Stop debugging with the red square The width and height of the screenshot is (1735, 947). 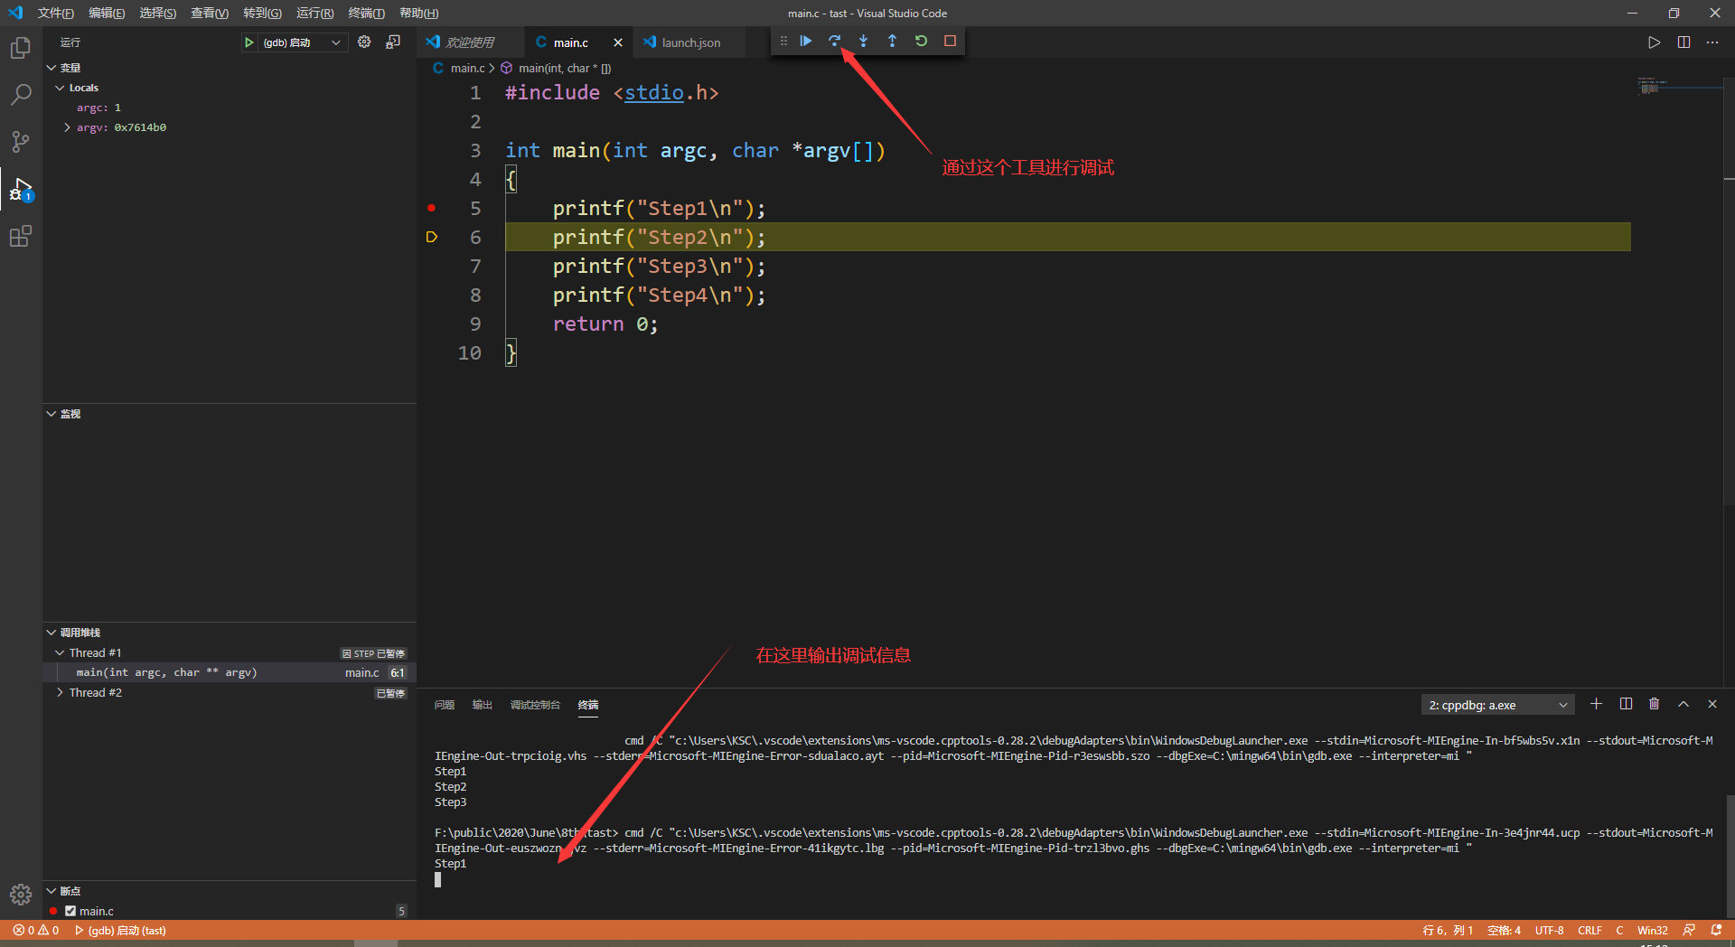[x=950, y=41]
